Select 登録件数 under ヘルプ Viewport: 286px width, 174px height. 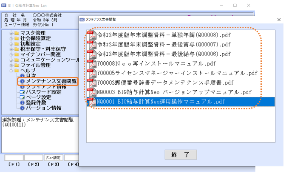click(36, 103)
